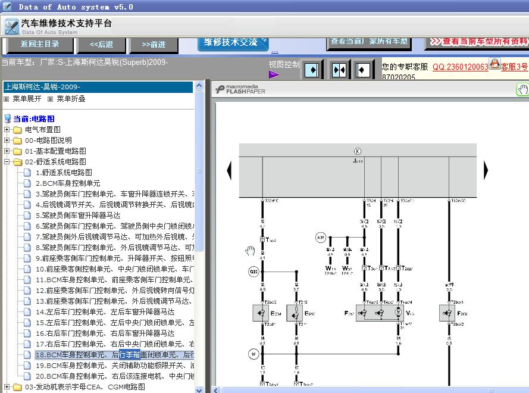
Task: Click next page arrow on diagram
Action: 486,170
